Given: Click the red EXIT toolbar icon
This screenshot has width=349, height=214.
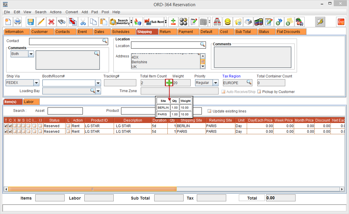Looking at the screenshot, I should tap(341, 22).
